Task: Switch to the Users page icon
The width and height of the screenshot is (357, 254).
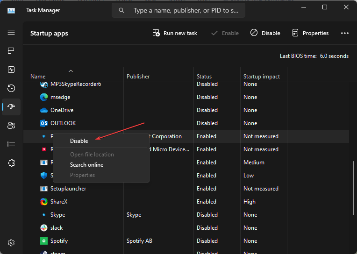Action: click(11, 125)
